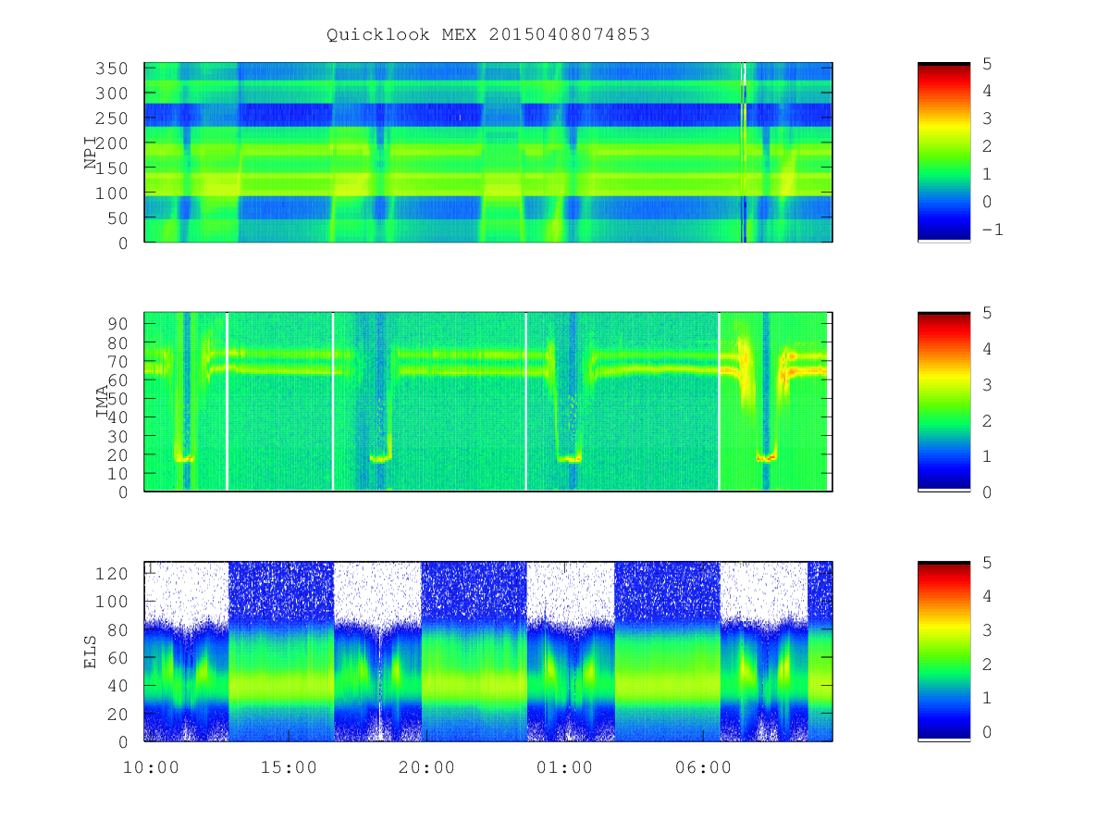Click the 20:00 time axis label

pyautogui.click(x=427, y=767)
